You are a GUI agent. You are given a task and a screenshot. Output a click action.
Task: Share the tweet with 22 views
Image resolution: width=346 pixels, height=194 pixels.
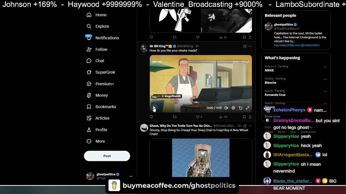tap(250, 37)
